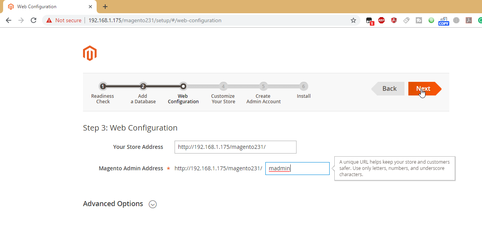
Task: Open the grey globe extension icon
Action: pyautogui.click(x=456, y=20)
